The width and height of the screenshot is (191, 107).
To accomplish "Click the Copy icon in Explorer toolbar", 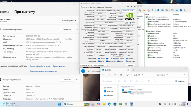I will (x=125, y=81).
